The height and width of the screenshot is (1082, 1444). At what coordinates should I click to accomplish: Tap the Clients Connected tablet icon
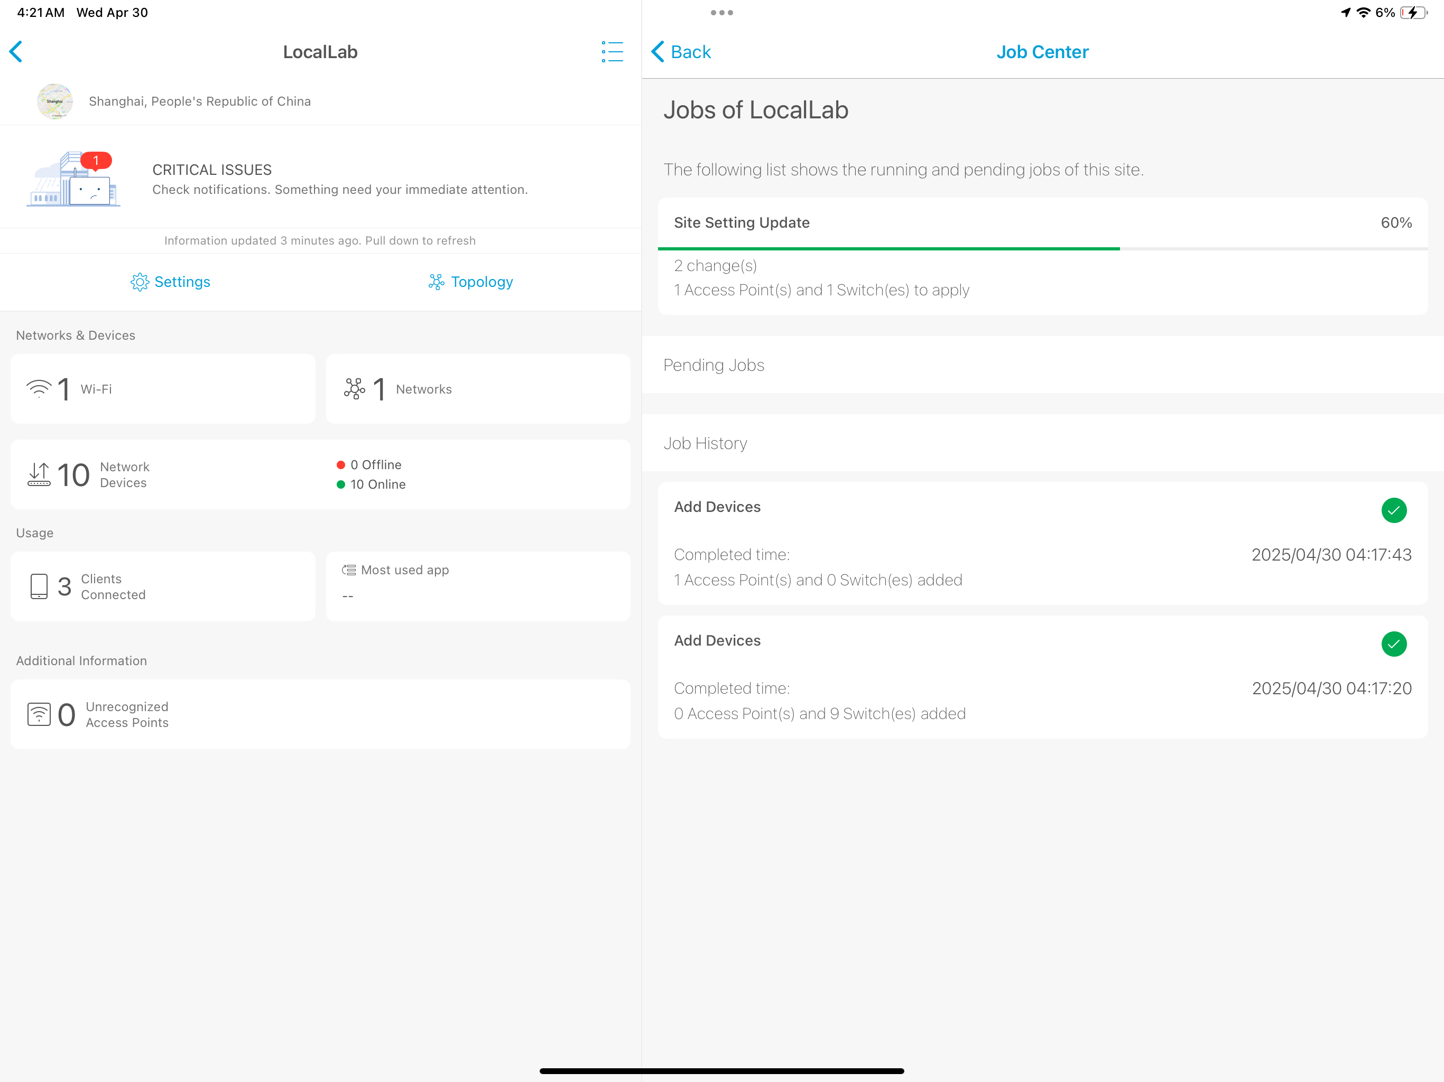pyautogui.click(x=39, y=586)
